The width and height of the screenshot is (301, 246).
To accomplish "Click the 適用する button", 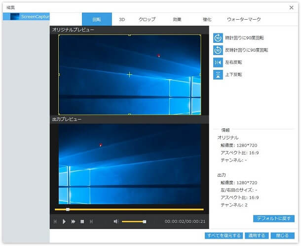I will [x=257, y=236].
